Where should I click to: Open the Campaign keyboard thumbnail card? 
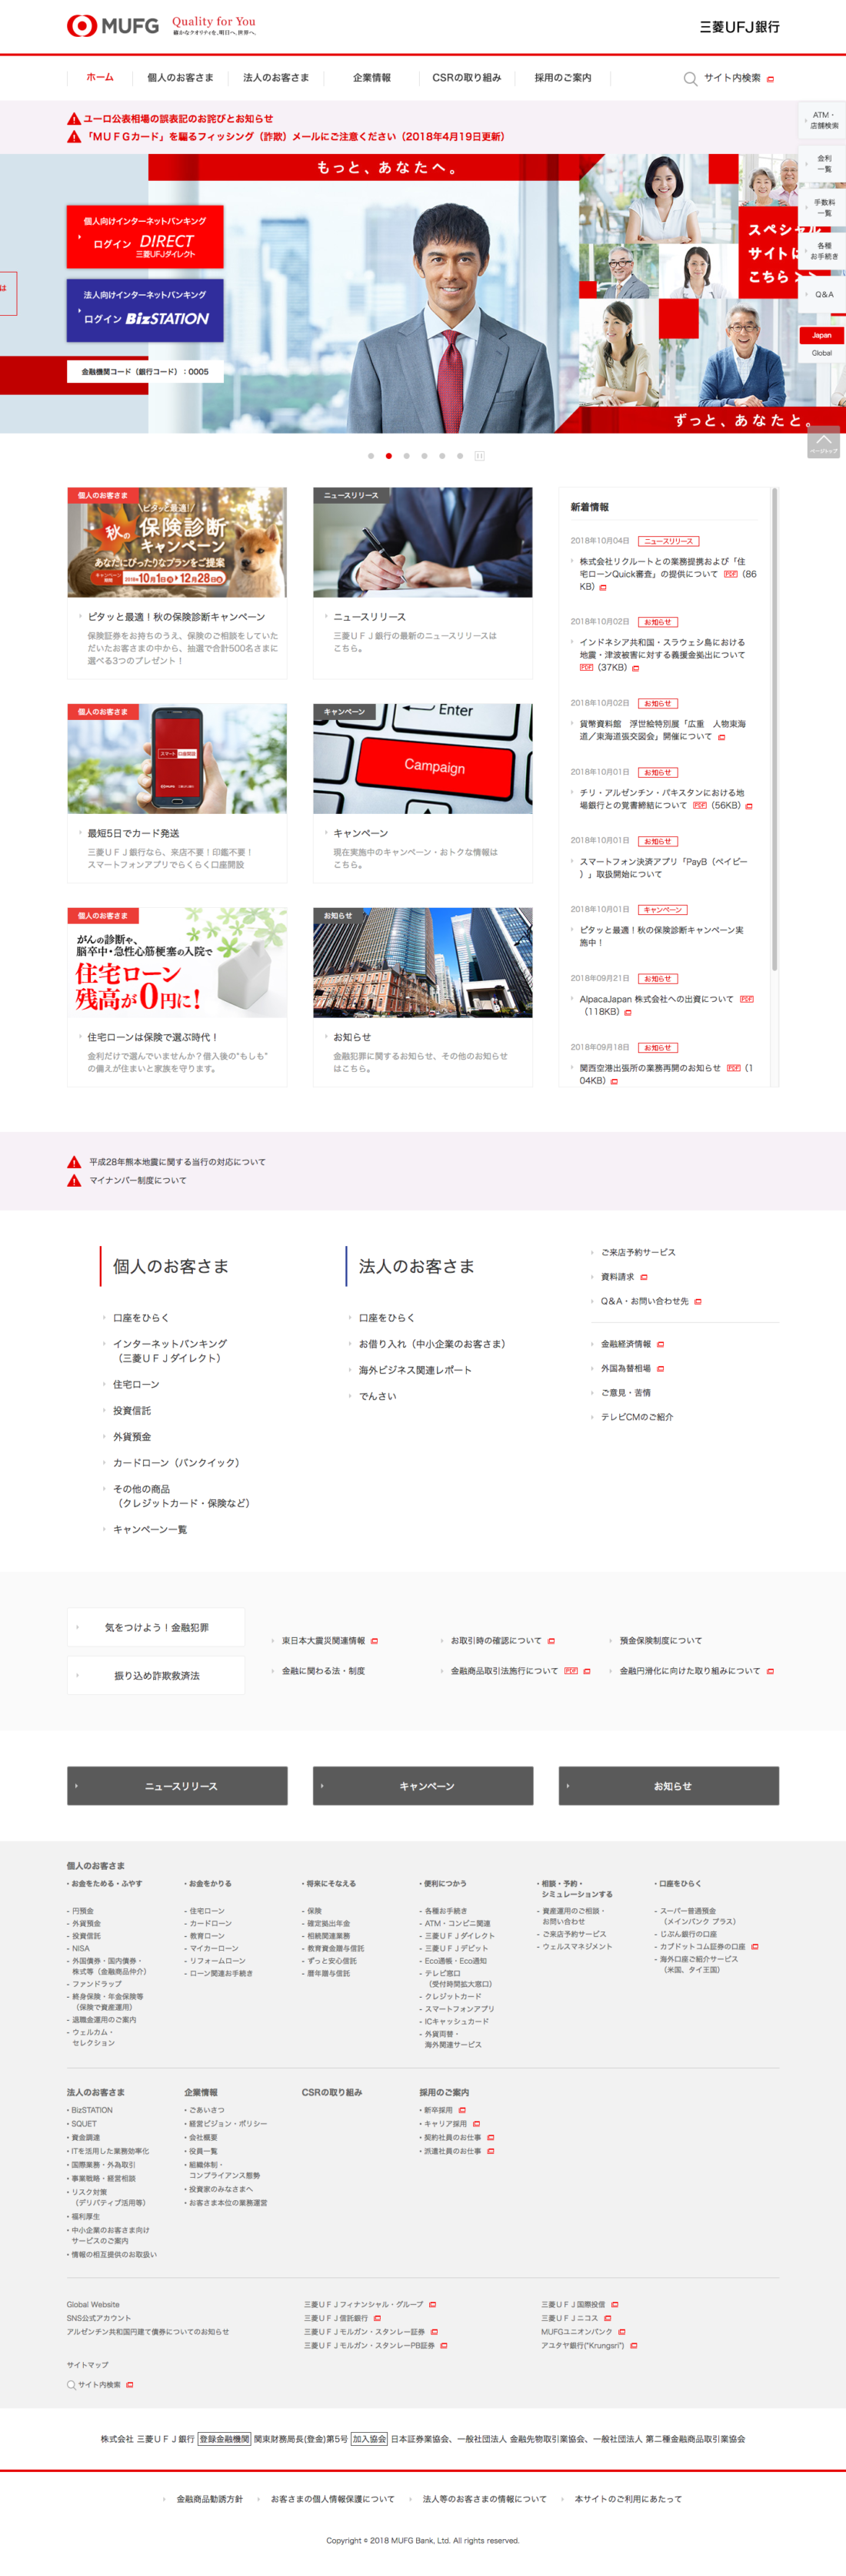click(x=422, y=758)
